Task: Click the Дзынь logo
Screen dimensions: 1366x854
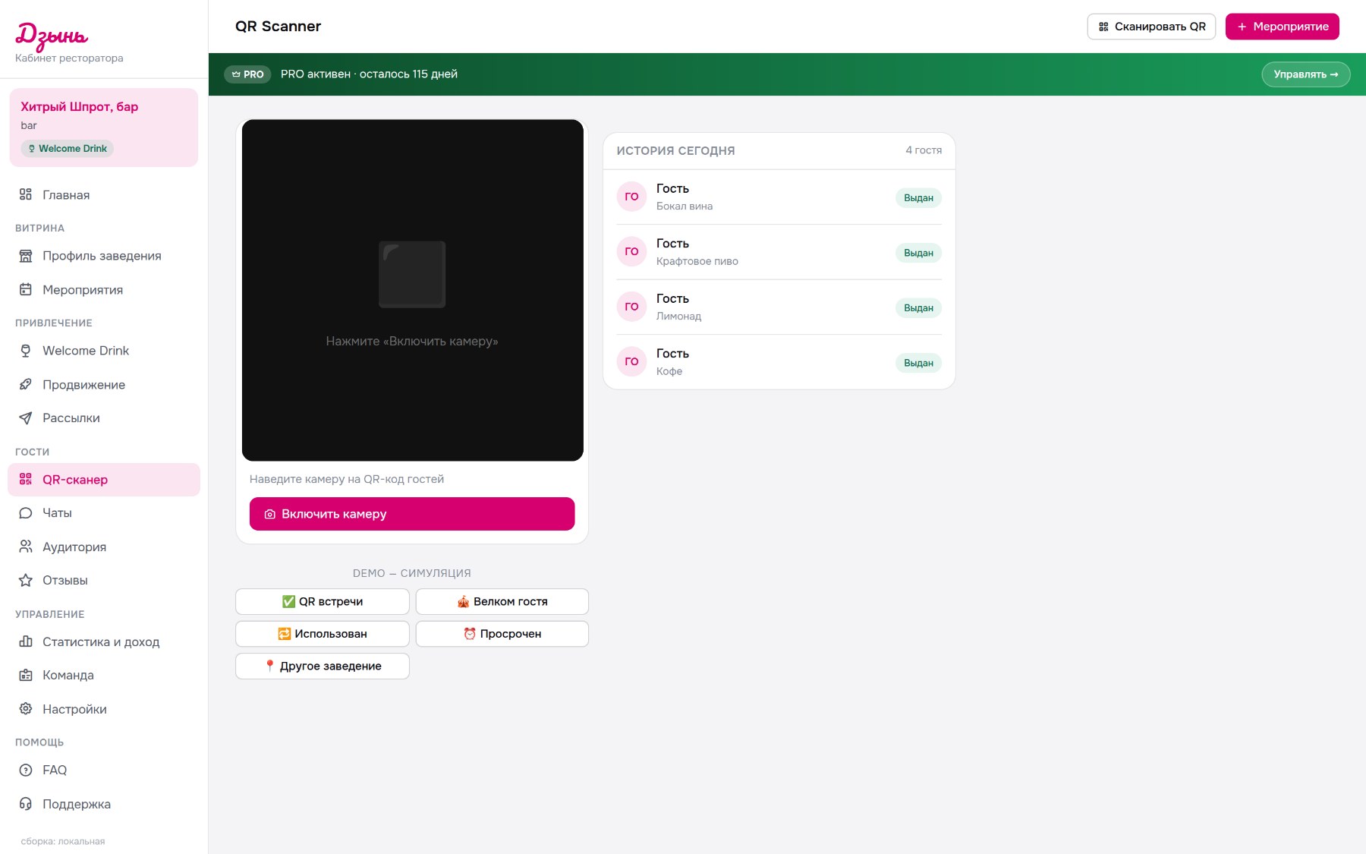Action: click(52, 36)
